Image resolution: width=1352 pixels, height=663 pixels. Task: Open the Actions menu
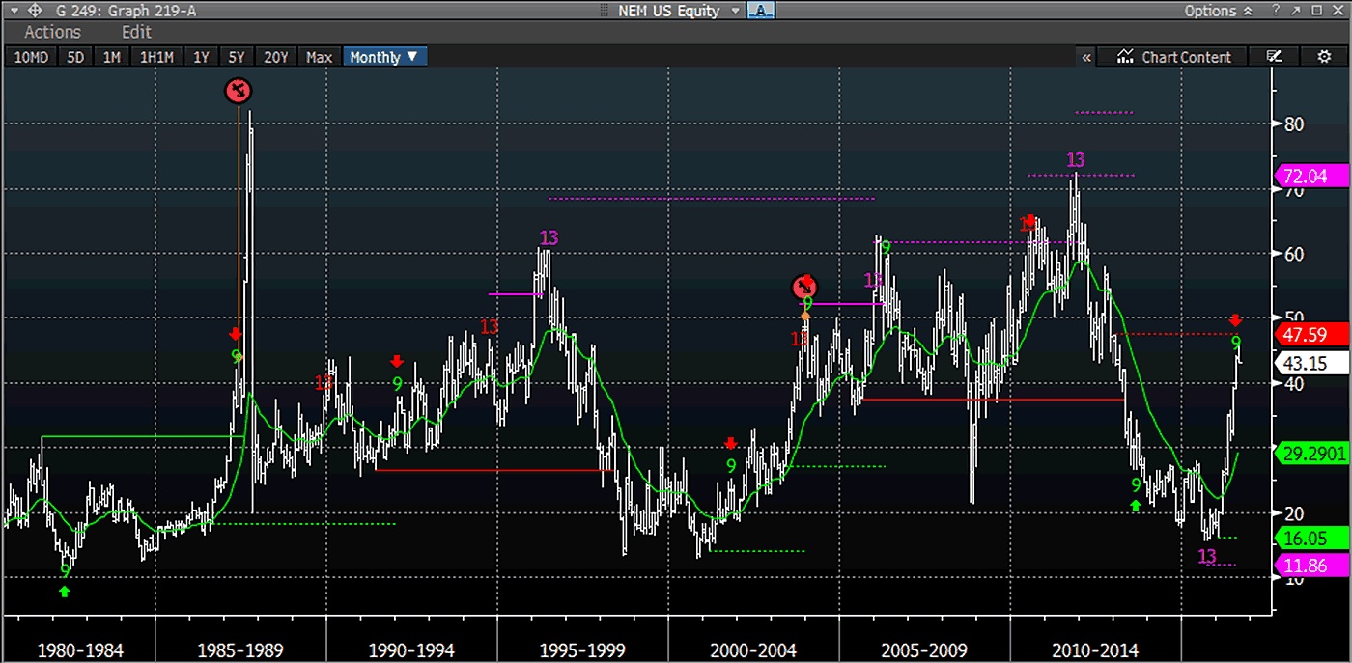pyautogui.click(x=52, y=32)
